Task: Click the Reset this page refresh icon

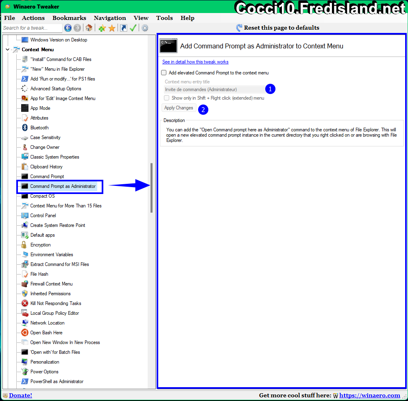Action: tap(239, 28)
